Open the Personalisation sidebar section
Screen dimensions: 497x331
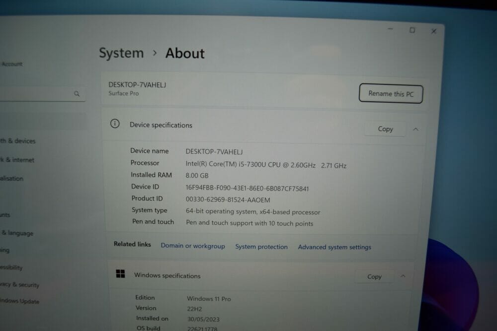pos(12,179)
